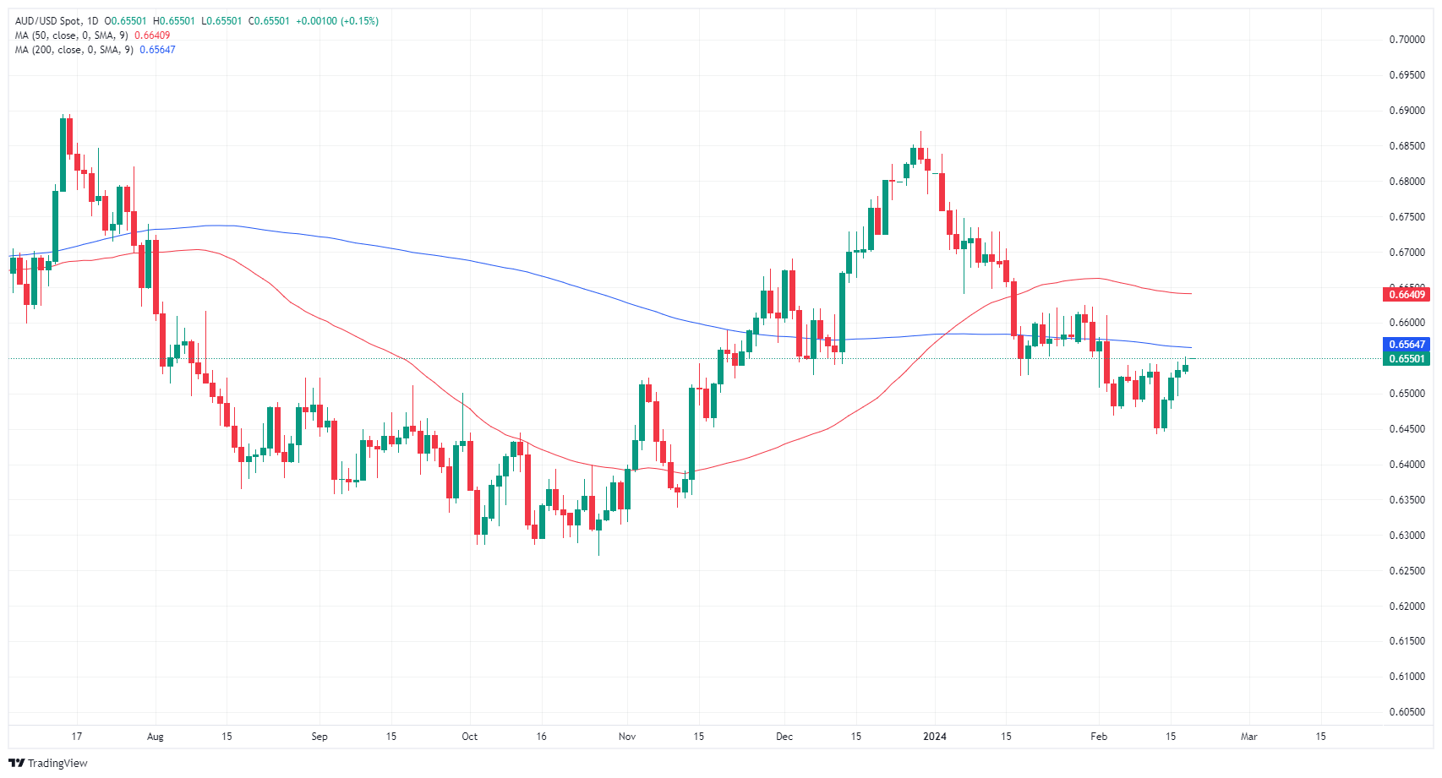The height and width of the screenshot is (778, 1442).
Task: Click the MA 200 value 0.65647 in legend
Action: click(157, 50)
